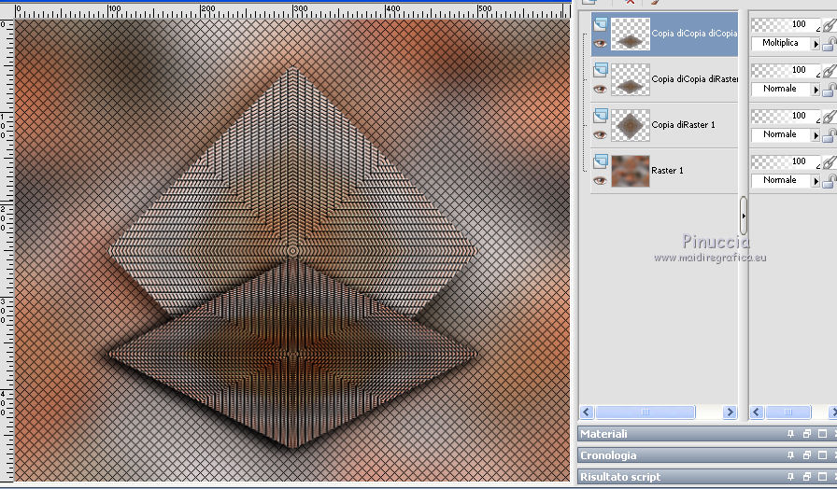837x489 pixels.
Task: Adjust opacity slider of Copia diCopia diRaster layer
Action: click(786, 70)
